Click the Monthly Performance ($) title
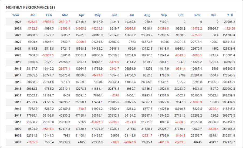 pos(30,7)
